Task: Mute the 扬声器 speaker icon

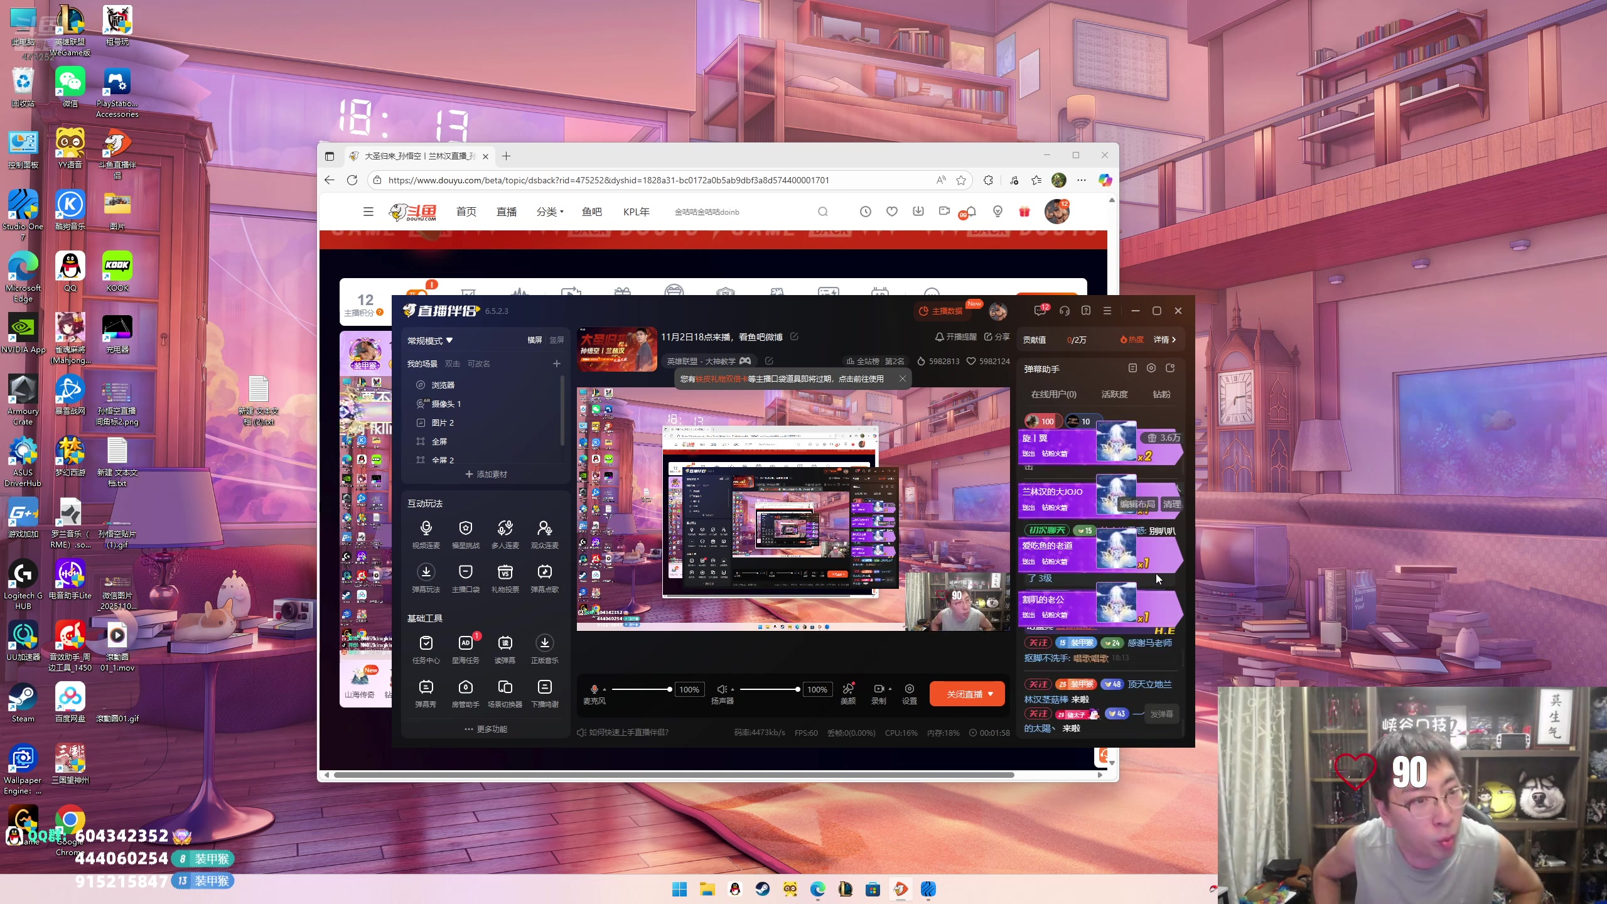Action: (722, 689)
